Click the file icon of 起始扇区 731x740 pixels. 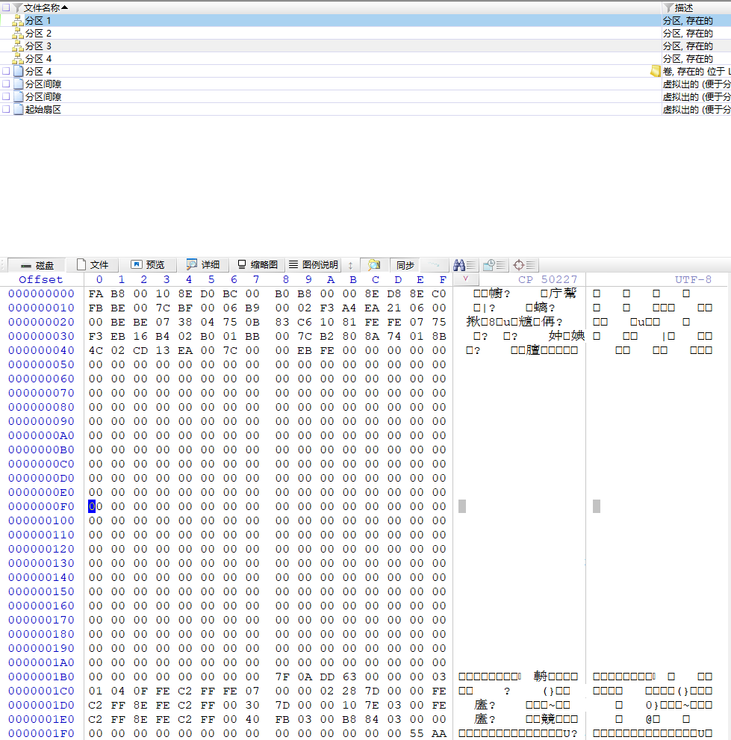[x=19, y=110]
